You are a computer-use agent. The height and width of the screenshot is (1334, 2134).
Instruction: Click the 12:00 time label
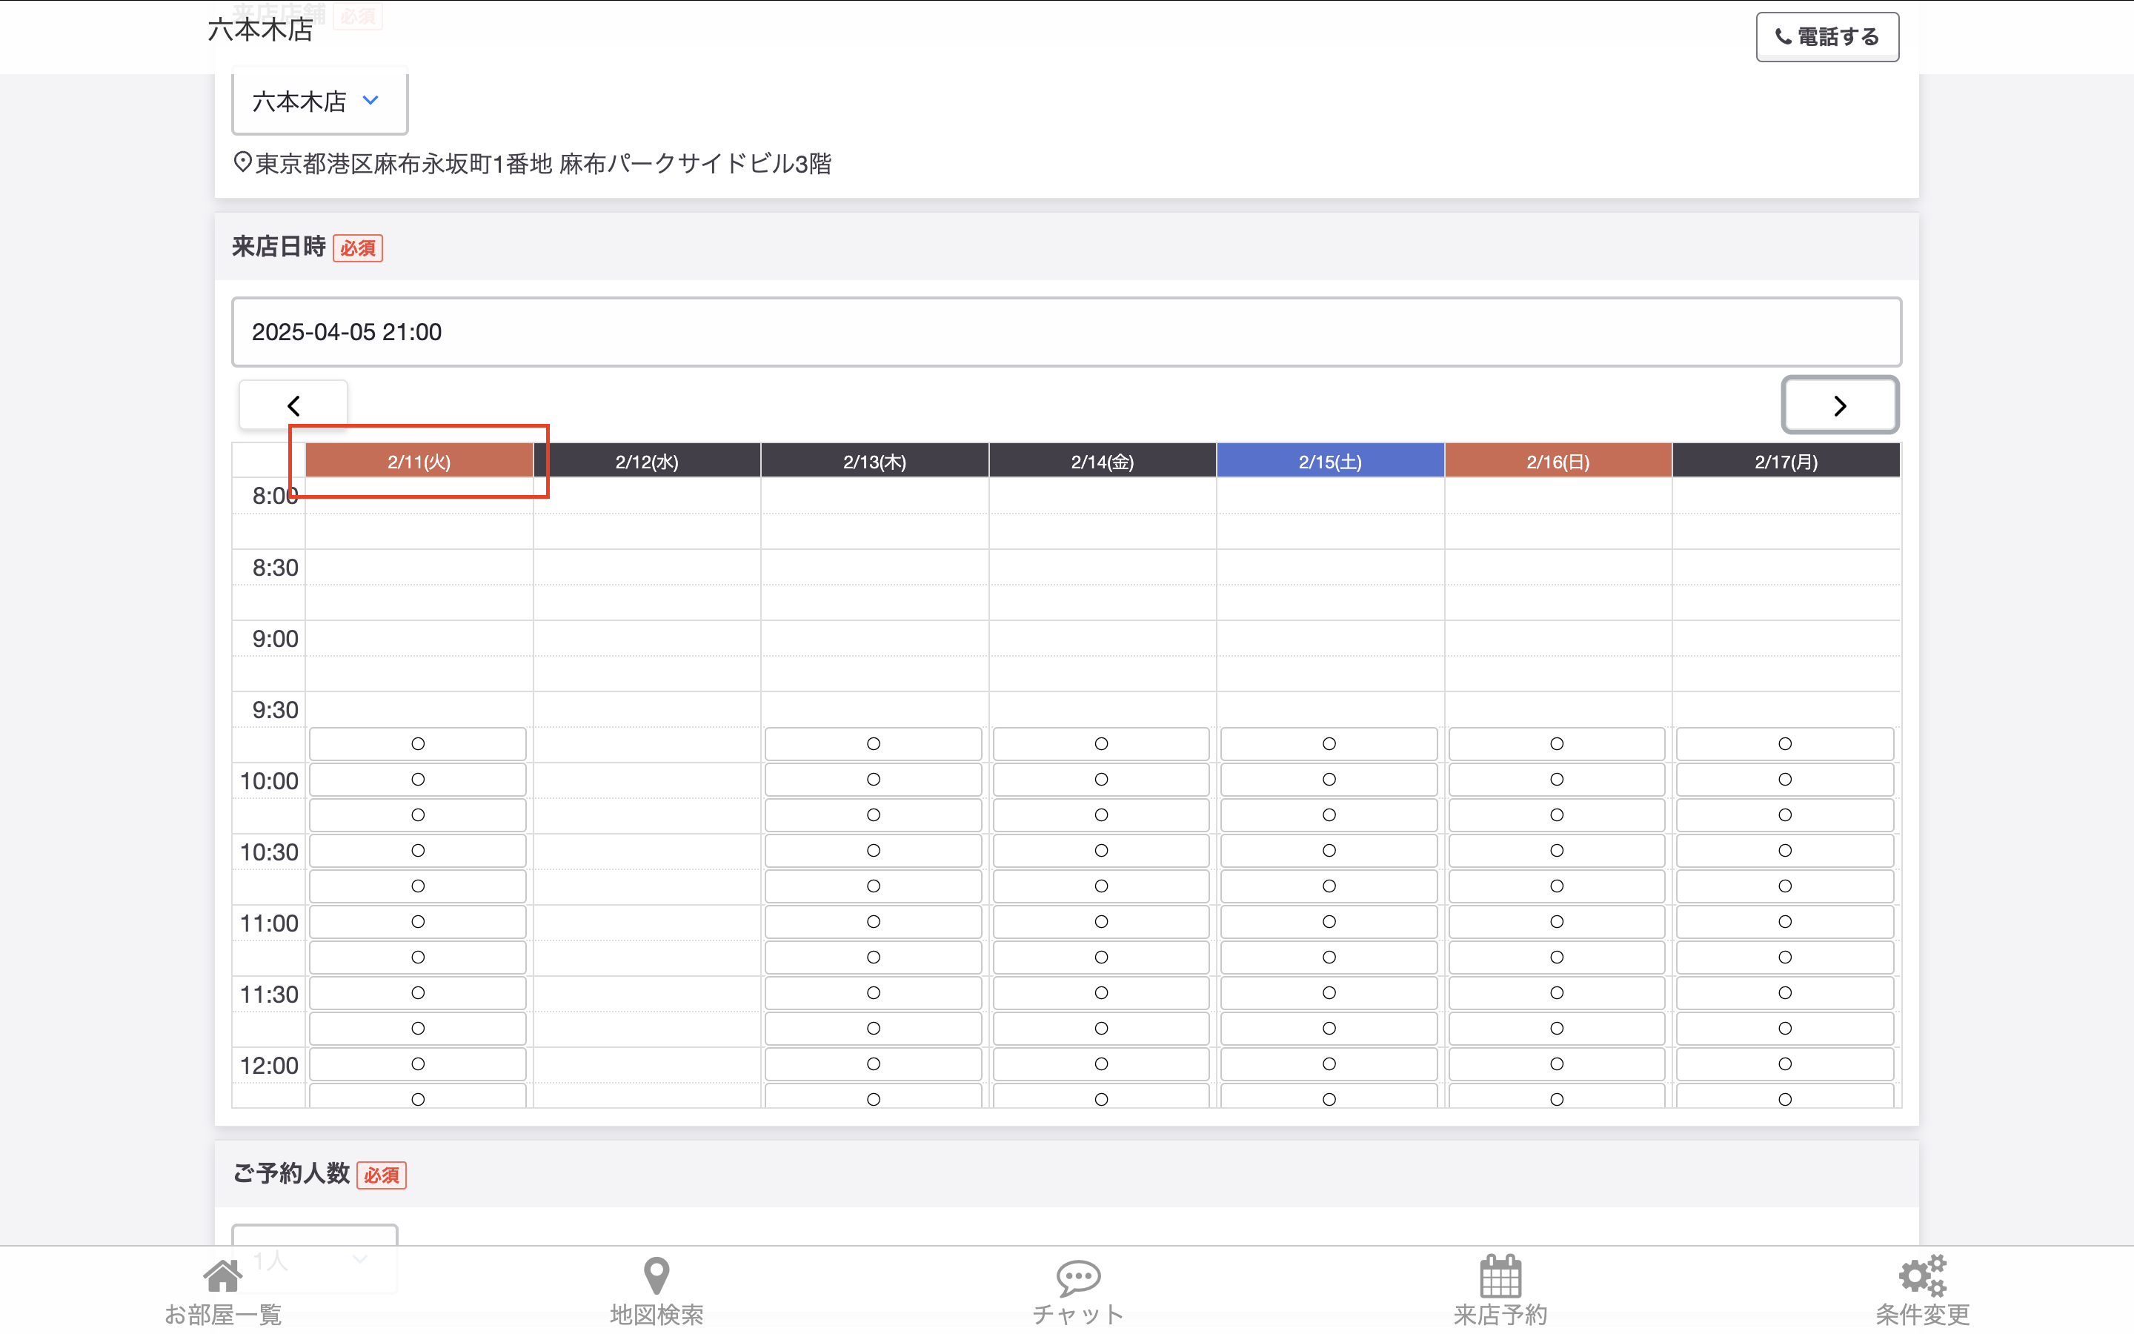pyautogui.click(x=269, y=1066)
